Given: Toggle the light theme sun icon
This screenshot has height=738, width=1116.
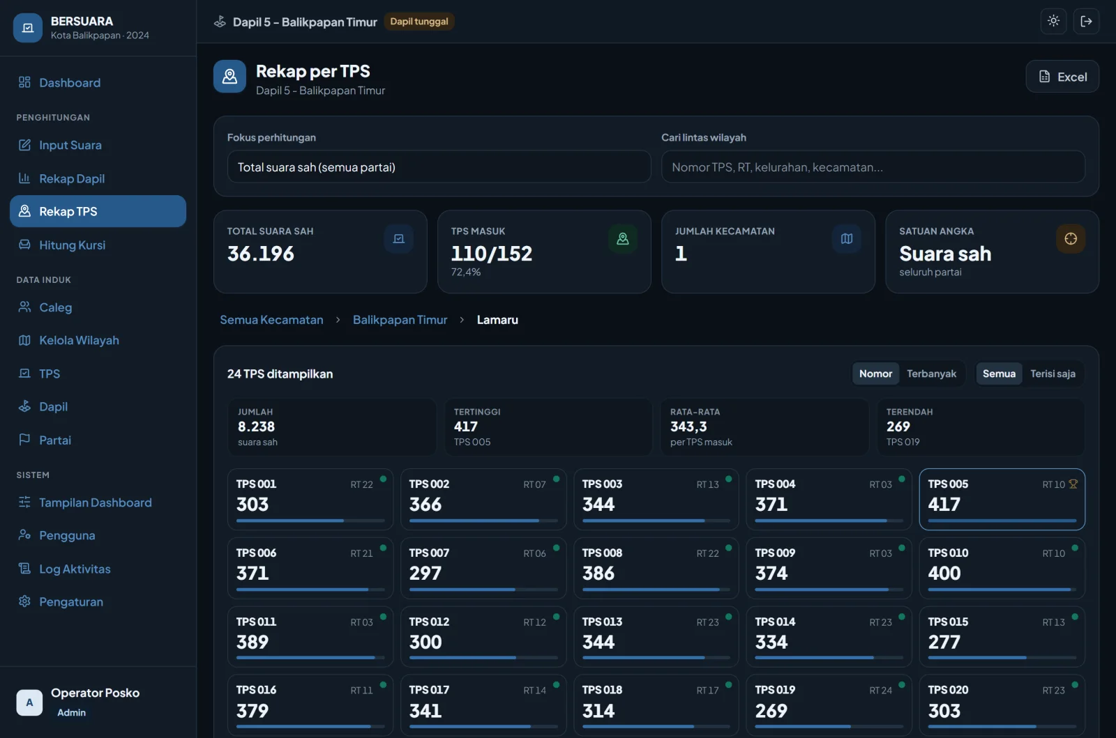Looking at the screenshot, I should coord(1053,21).
